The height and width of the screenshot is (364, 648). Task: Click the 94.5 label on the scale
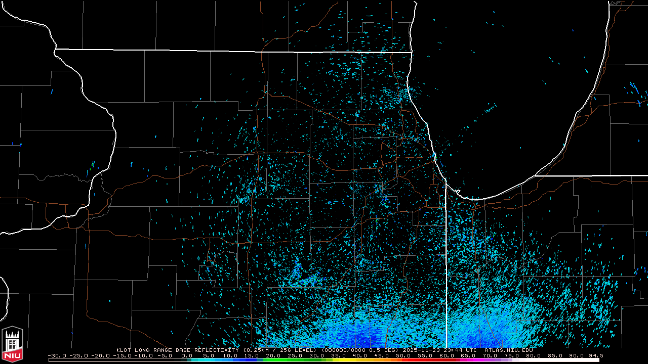[x=595, y=355]
